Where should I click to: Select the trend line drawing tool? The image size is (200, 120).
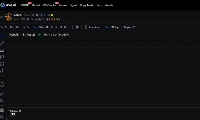(x=2, y=43)
